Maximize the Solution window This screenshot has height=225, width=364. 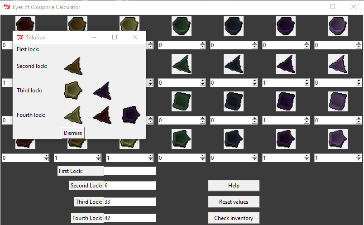point(115,37)
